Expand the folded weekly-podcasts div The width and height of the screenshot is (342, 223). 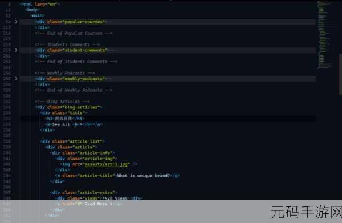point(16,79)
